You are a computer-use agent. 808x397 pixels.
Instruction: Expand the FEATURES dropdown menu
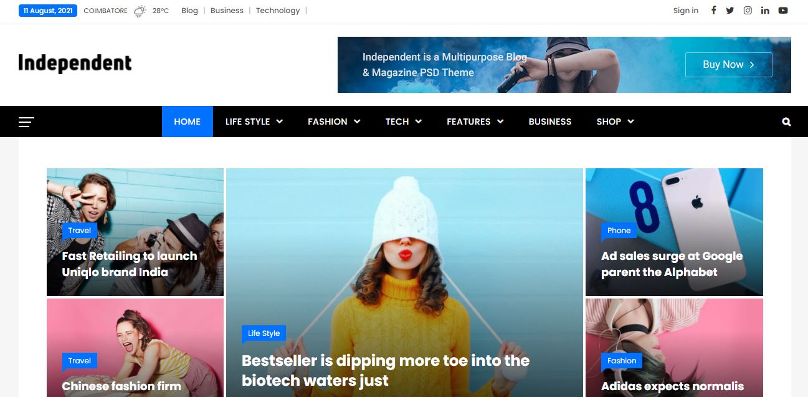coord(475,122)
